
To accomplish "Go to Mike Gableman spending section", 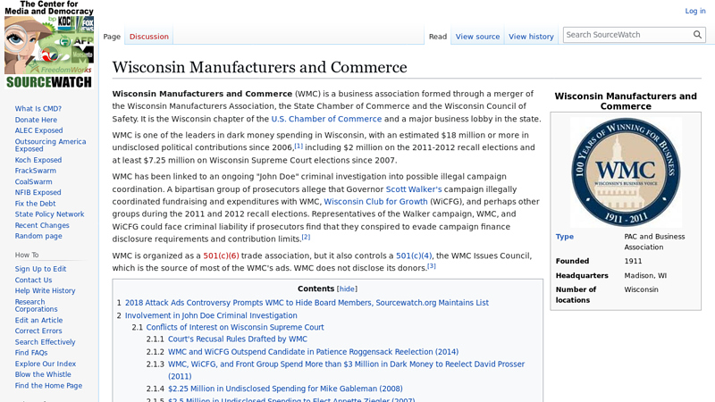I will tap(285, 389).
